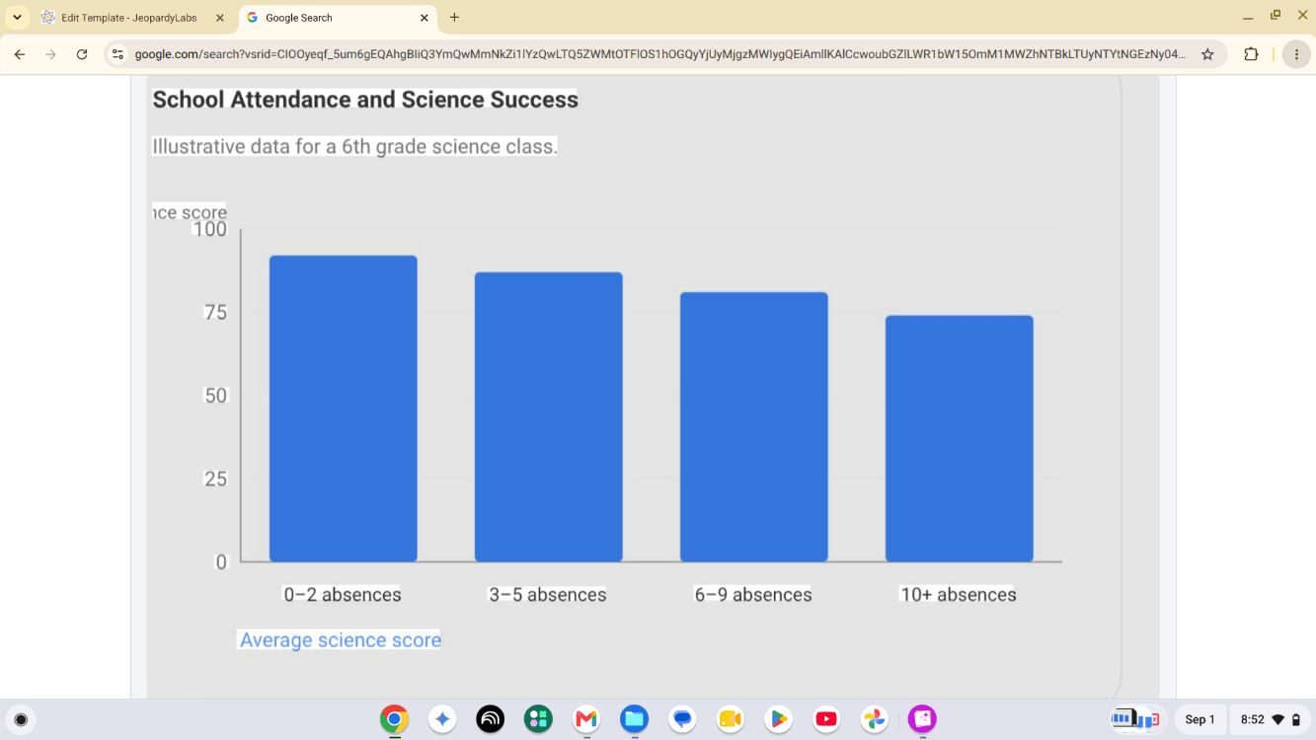1316x740 pixels.
Task: Launch the Gmail shelf icon
Action: (x=586, y=719)
